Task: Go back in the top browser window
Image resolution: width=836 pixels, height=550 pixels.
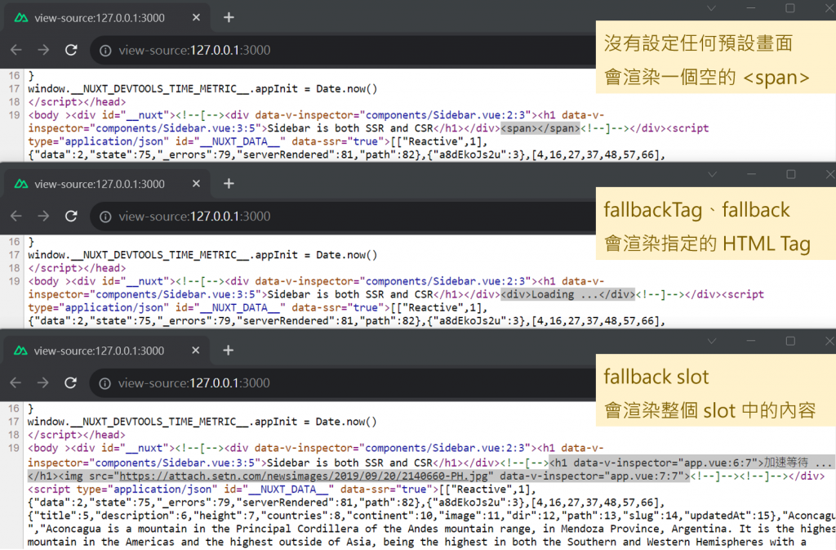Action: pos(16,50)
